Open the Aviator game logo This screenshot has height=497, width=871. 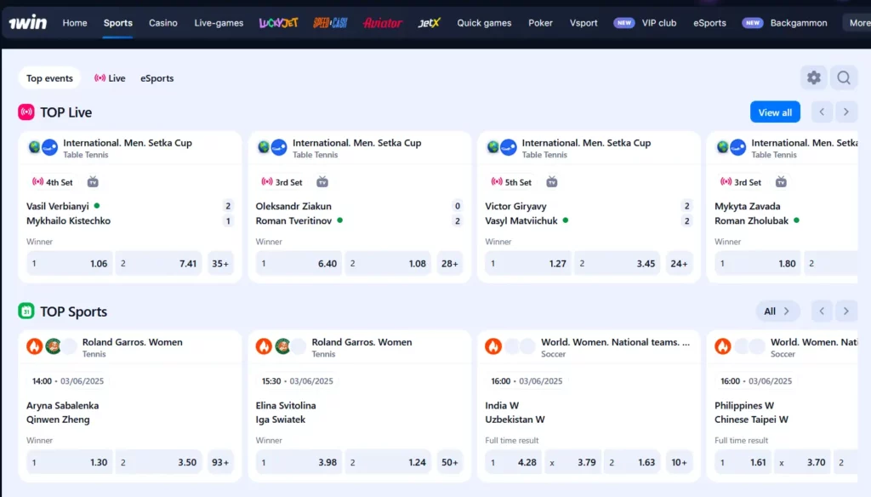tap(382, 23)
